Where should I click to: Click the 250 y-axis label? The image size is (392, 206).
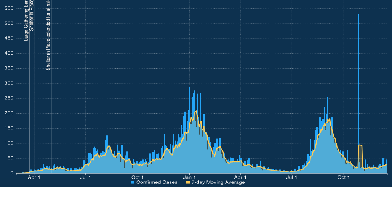[9, 98]
